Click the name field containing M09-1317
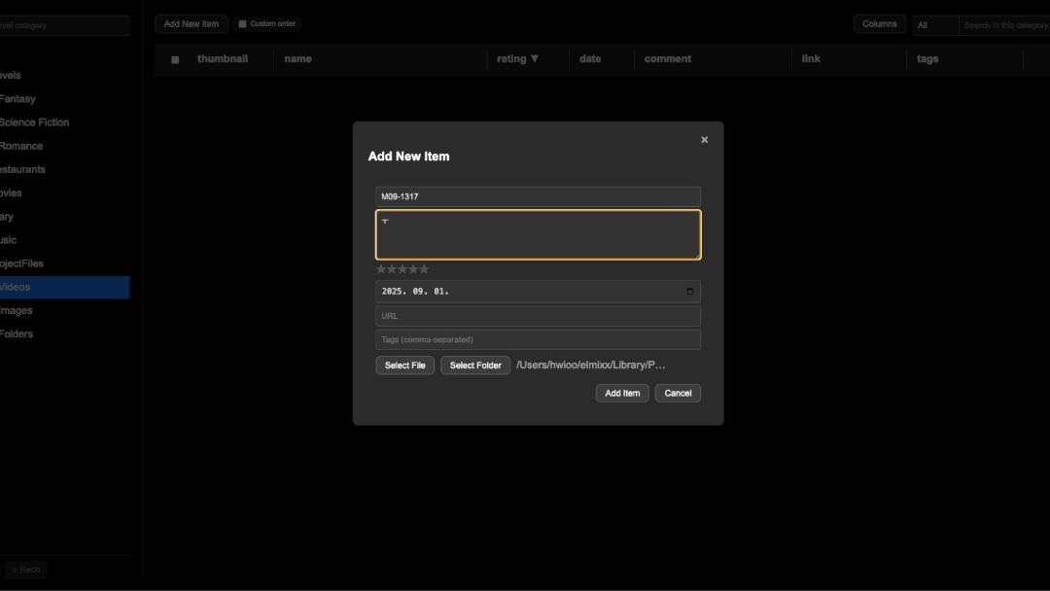 point(538,196)
